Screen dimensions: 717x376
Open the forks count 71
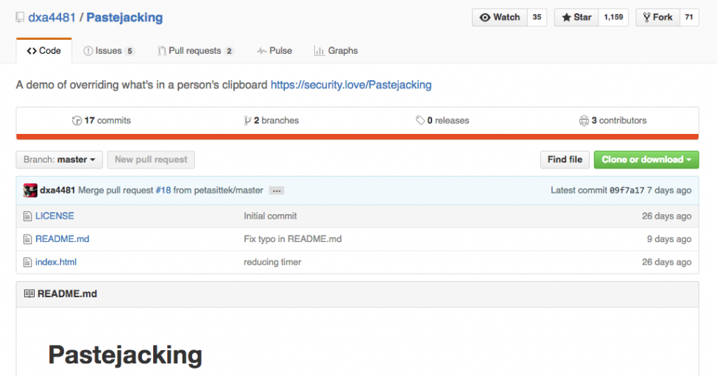click(689, 18)
